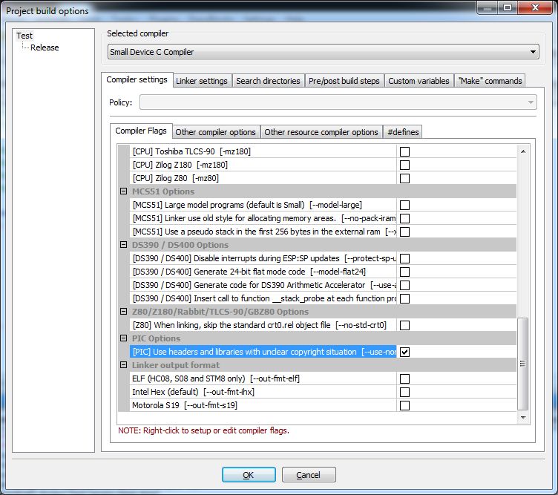Select the Intel Hex (default) row text
This screenshot has height=495, width=558.
click(193, 392)
